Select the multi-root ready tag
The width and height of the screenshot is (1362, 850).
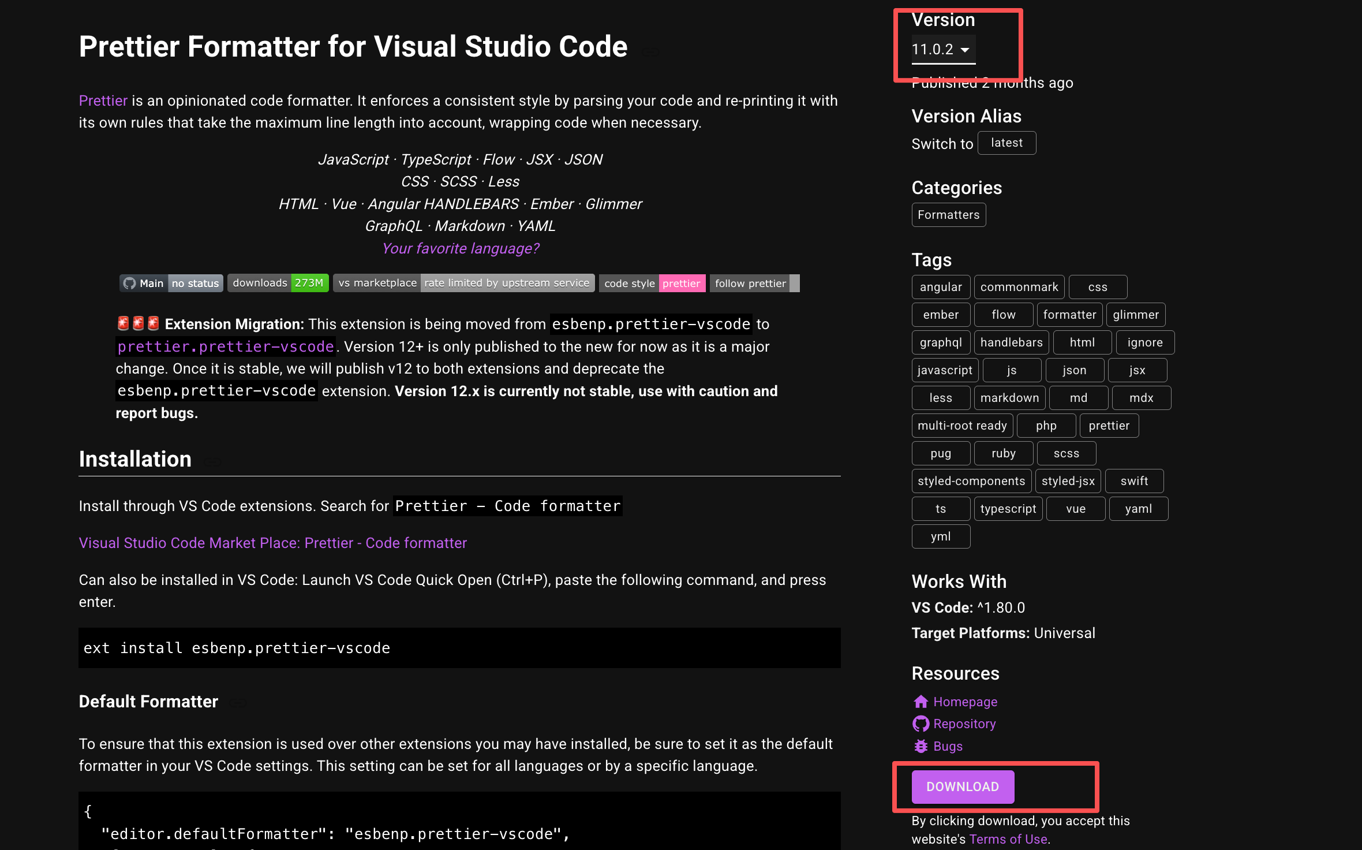(961, 426)
